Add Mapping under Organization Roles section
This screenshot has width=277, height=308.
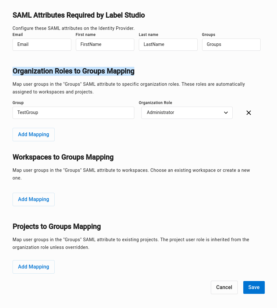33,135
